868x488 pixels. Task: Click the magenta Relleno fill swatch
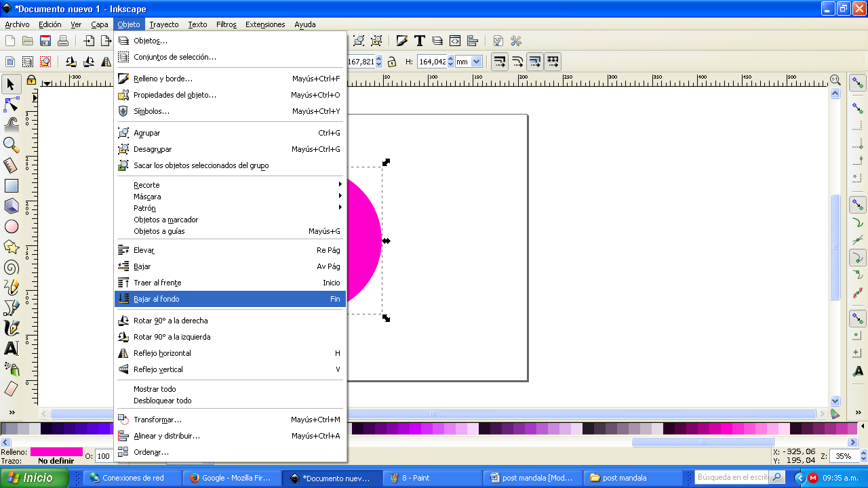click(56, 451)
